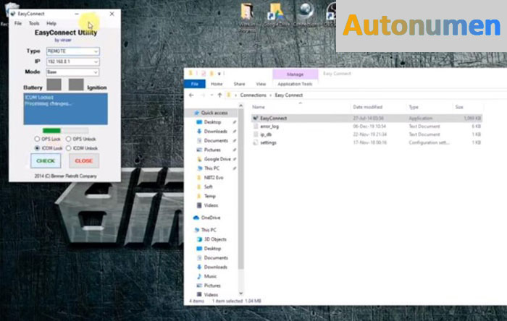The image size is (507, 321).
Task: Go to Connections in the breadcrumb path
Action: click(x=253, y=95)
